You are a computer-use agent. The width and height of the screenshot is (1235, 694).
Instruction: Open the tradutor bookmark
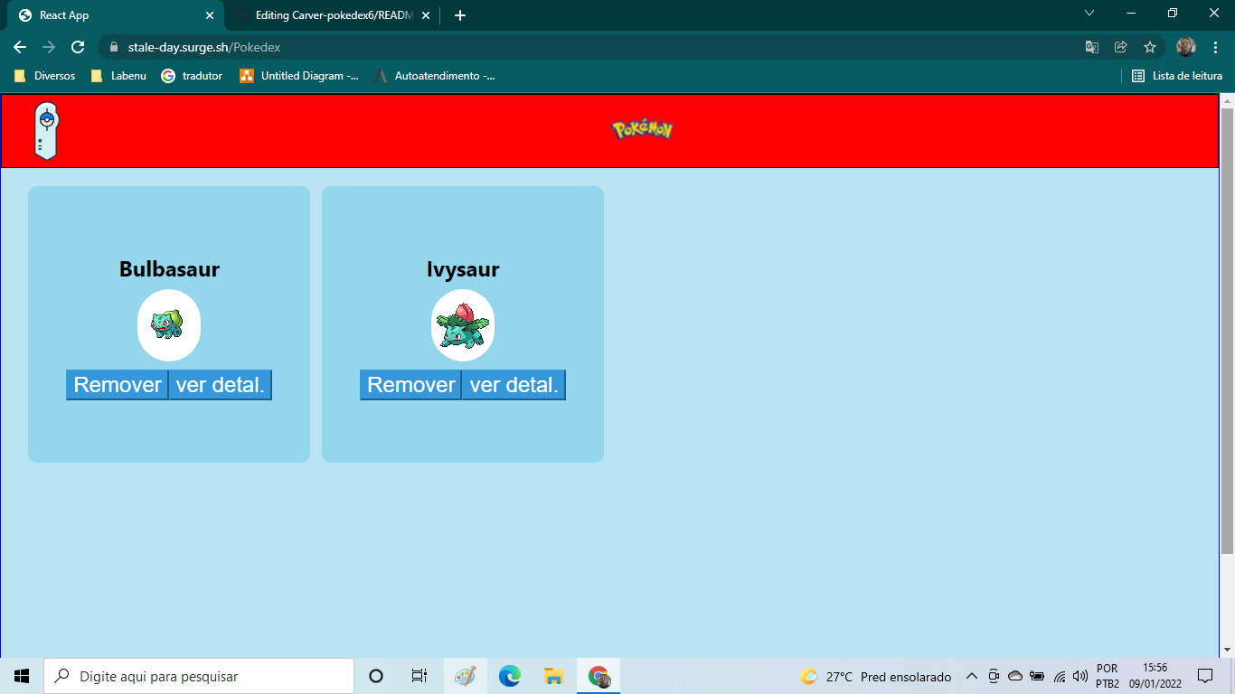(x=192, y=76)
